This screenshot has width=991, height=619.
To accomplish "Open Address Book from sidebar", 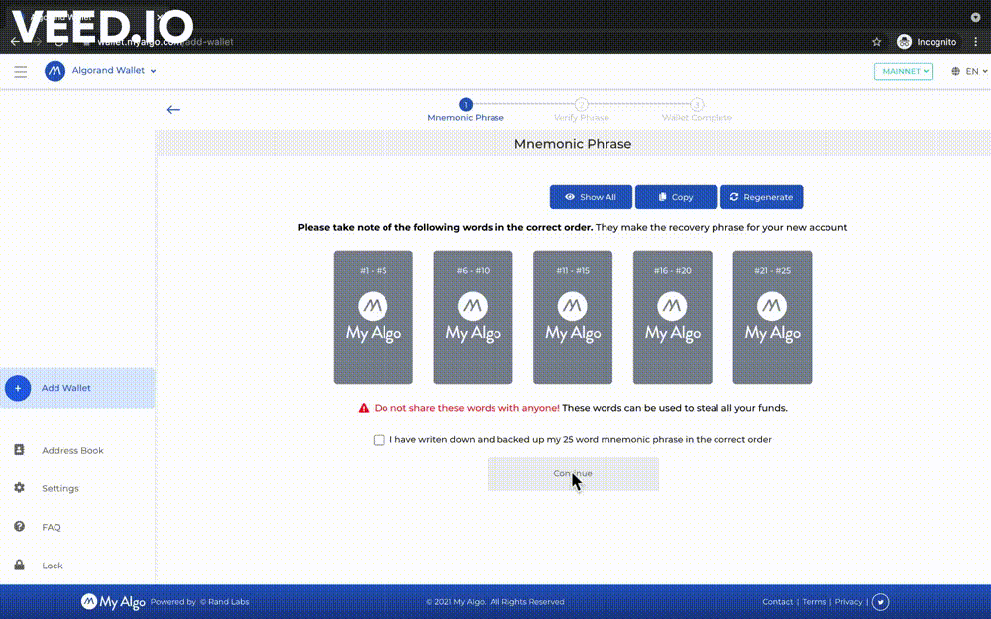I will tap(72, 451).
